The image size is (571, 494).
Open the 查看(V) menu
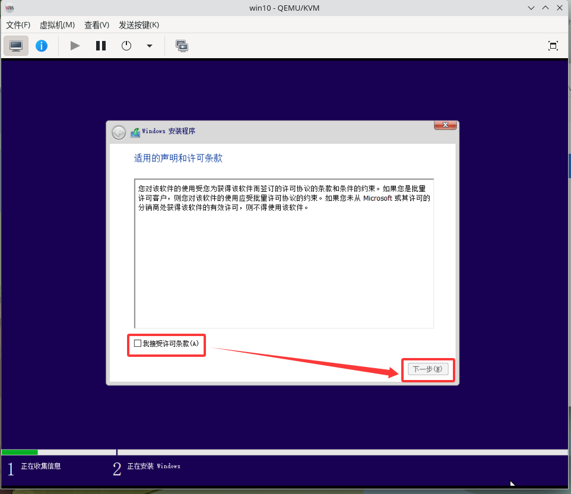pos(97,25)
